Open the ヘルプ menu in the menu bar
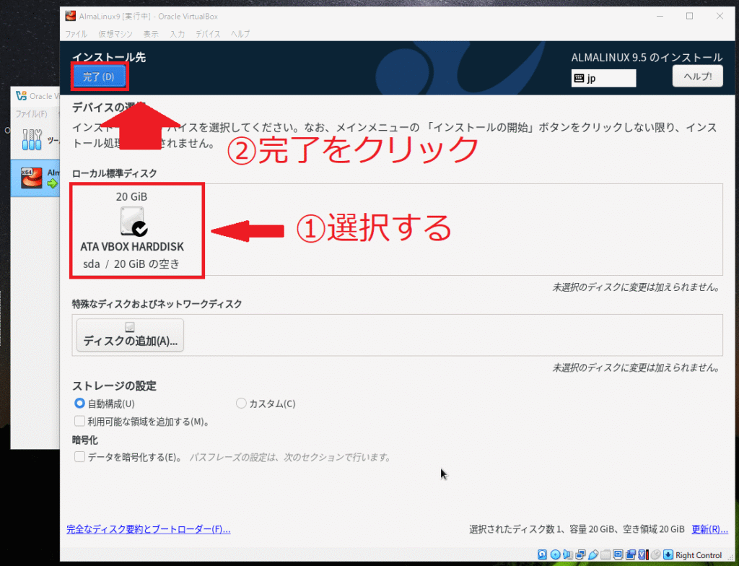 (240, 34)
